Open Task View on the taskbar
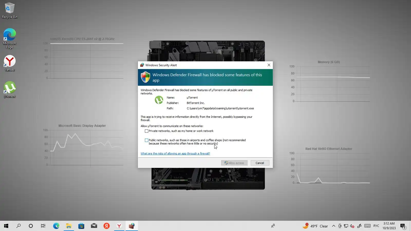The width and height of the screenshot is (411, 231). coord(43,226)
